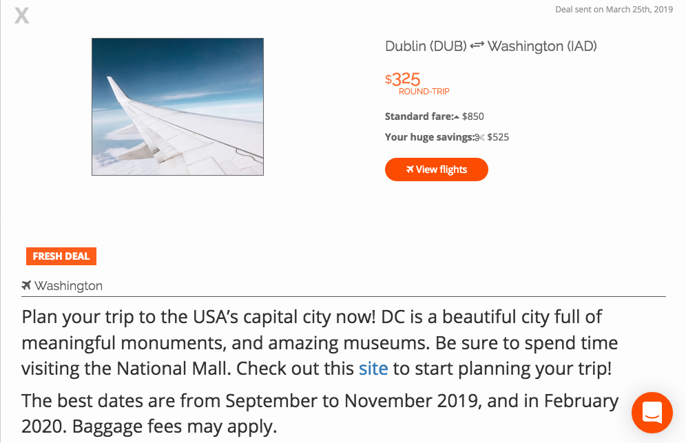Close the deal popup with the X
The width and height of the screenshot is (686, 443).
point(22,16)
